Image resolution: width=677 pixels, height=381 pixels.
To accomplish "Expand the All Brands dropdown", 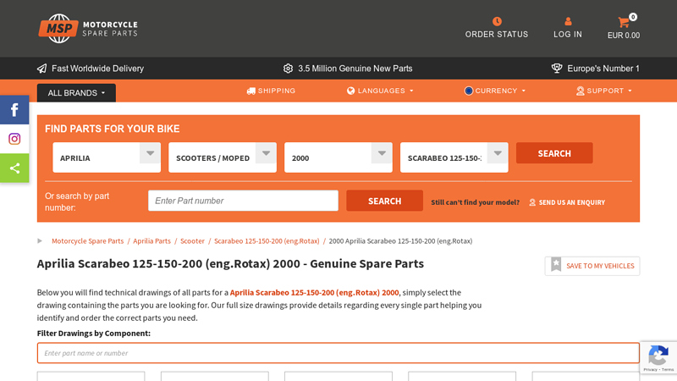I will [x=76, y=93].
